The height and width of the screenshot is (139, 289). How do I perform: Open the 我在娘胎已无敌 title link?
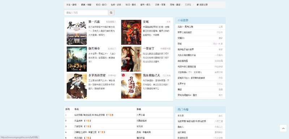coord(151,76)
